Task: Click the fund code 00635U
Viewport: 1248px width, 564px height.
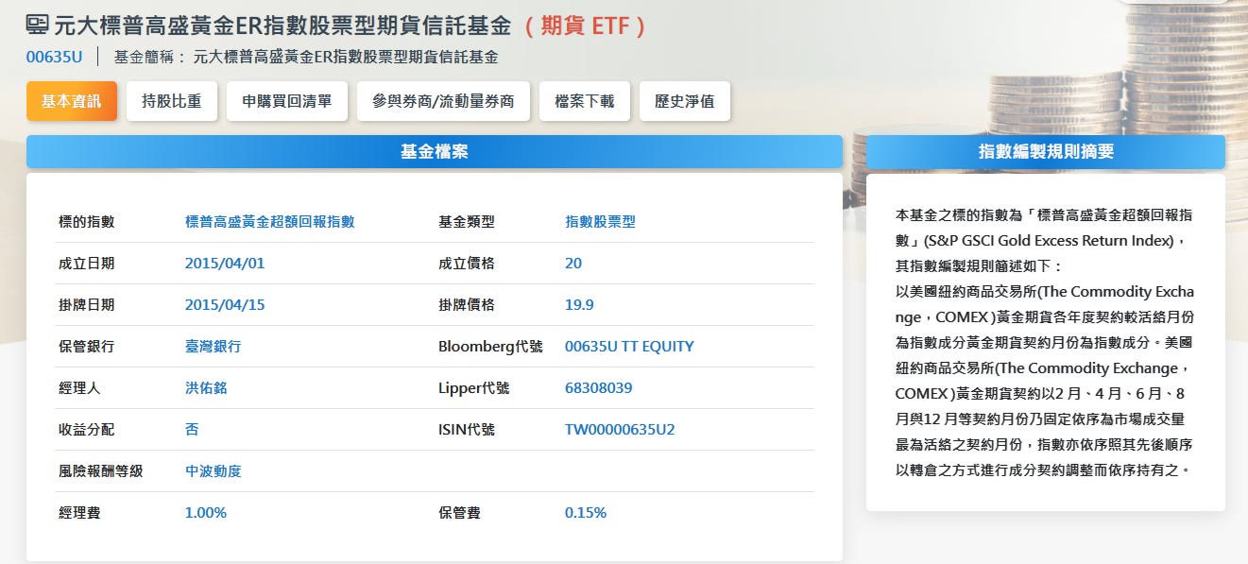Action: tap(54, 57)
